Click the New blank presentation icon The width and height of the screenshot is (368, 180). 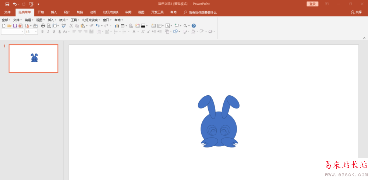coord(4,26)
